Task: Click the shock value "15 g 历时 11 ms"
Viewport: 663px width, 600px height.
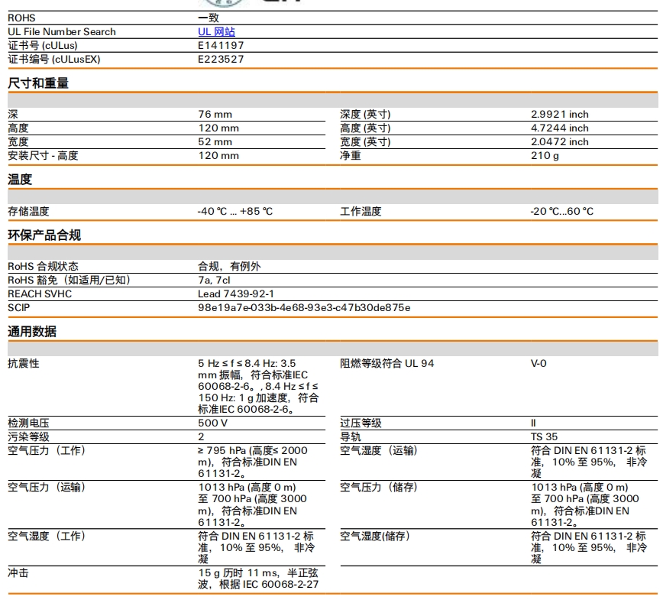Action: point(258,579)
